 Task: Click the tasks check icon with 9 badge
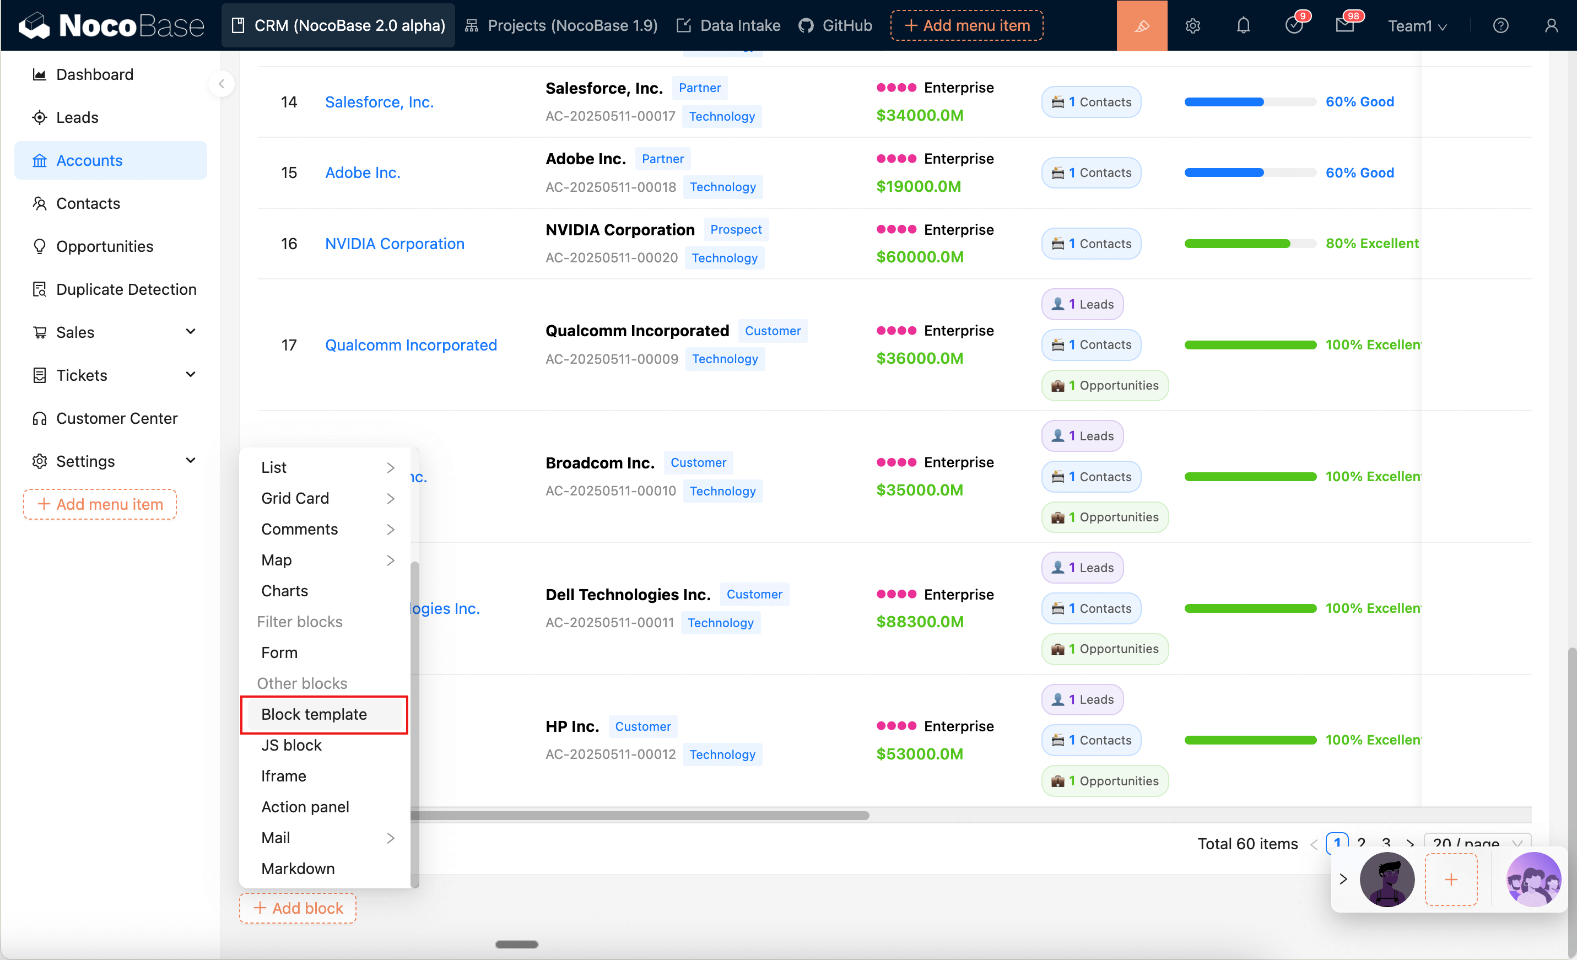[1293, 25]
